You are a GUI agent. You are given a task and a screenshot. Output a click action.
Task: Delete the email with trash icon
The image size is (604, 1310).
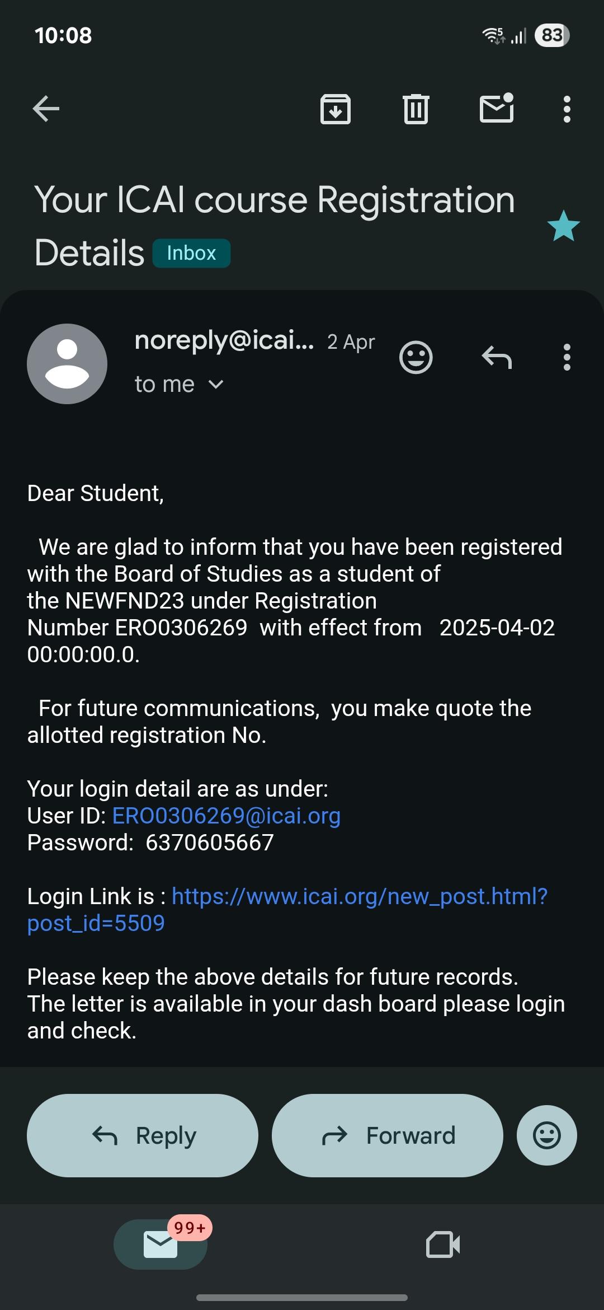[x=416, y=109]
